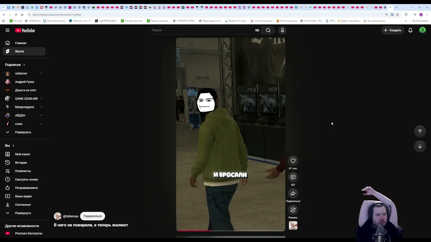Zoom the page using the magnifier icon in address bar
Viewport: 431px width, 242px height.
(387, 15)
